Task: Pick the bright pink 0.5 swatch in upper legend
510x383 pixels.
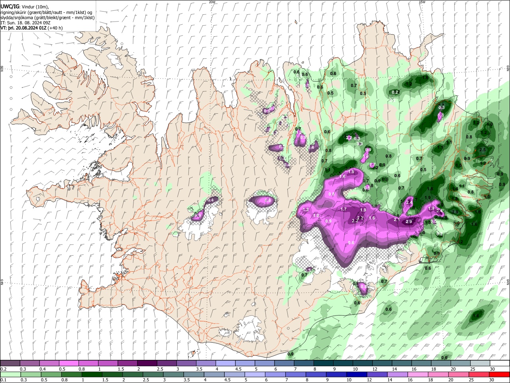Action: 69,363
